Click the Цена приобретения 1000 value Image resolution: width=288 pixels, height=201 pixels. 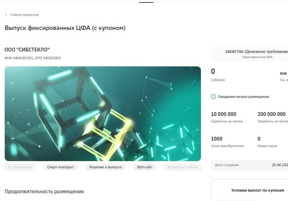coord(216,139)
